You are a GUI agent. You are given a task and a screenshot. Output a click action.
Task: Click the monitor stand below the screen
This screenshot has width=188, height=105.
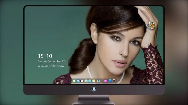94,100
